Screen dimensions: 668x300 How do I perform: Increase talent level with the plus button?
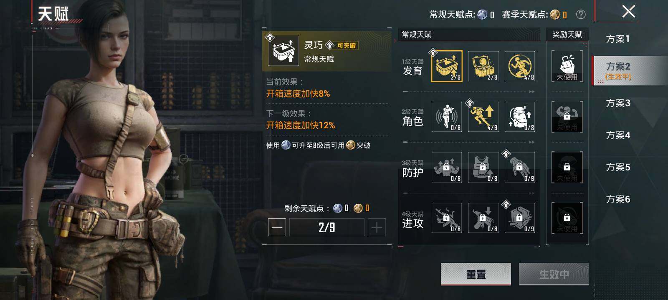(377, 227)
